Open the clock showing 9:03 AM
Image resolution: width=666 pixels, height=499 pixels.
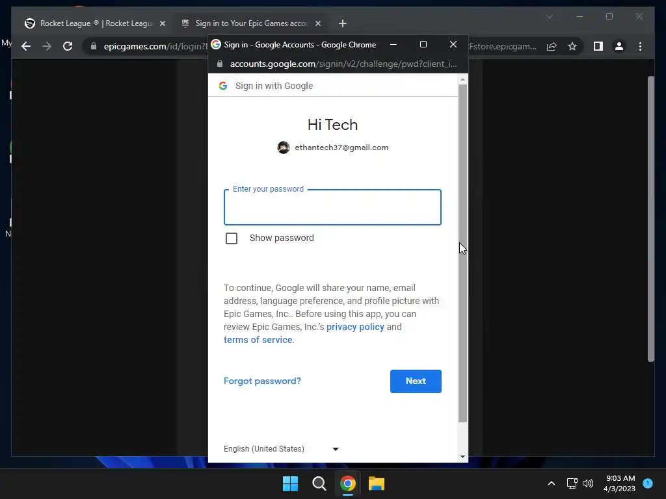(x=619, y=483)
